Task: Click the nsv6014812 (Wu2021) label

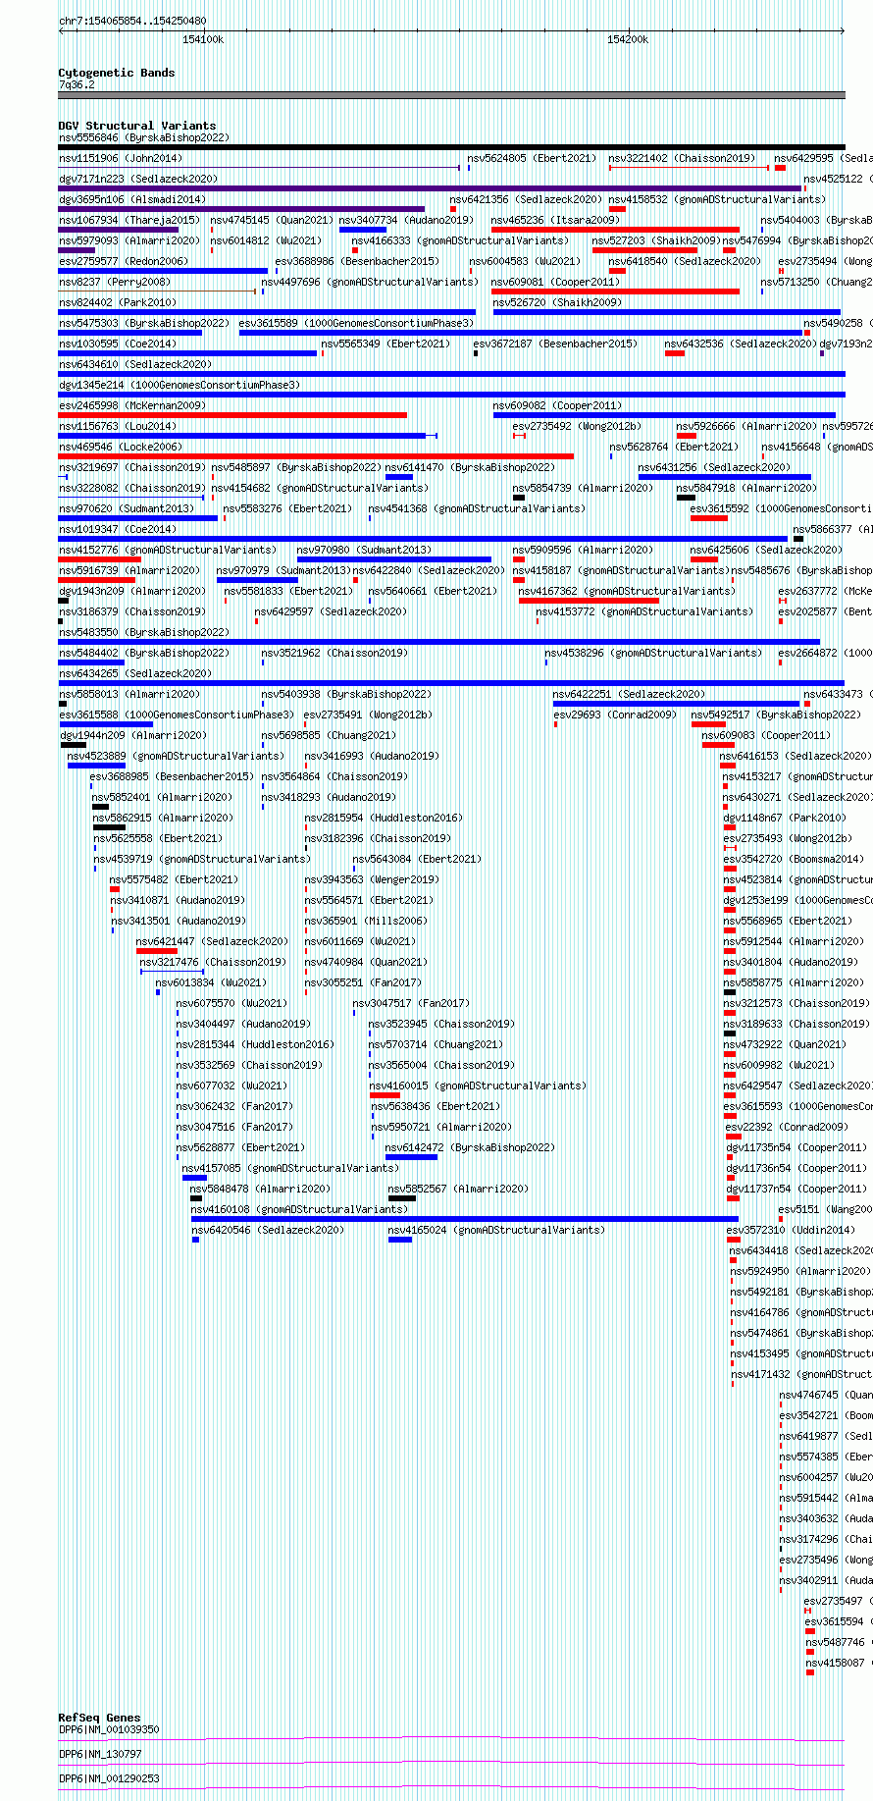Action: (266, 240)
